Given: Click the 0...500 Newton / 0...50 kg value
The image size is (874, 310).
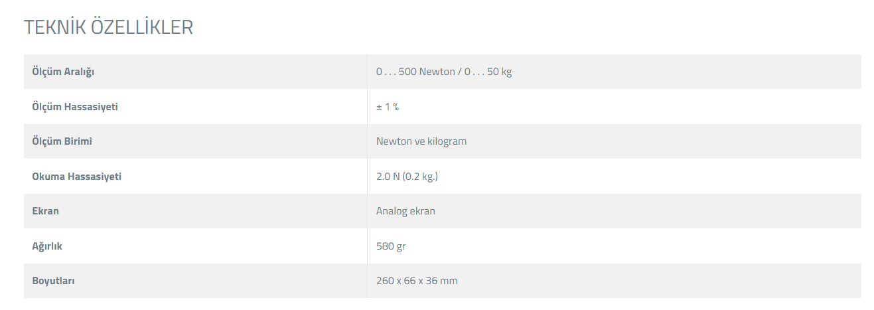Looking at the screenshot, I should tap(444, 72).
